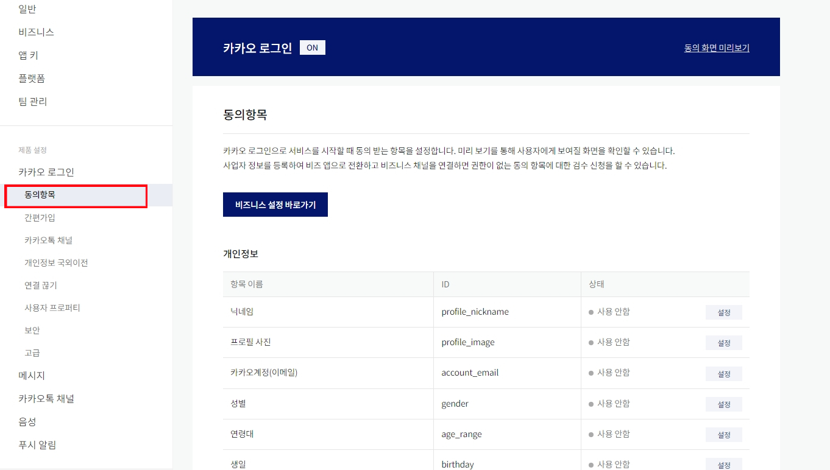The width and height of the screenshot is (830, 470).
Task: Click the 카카오 로그인 banner title
Action: 258,47
